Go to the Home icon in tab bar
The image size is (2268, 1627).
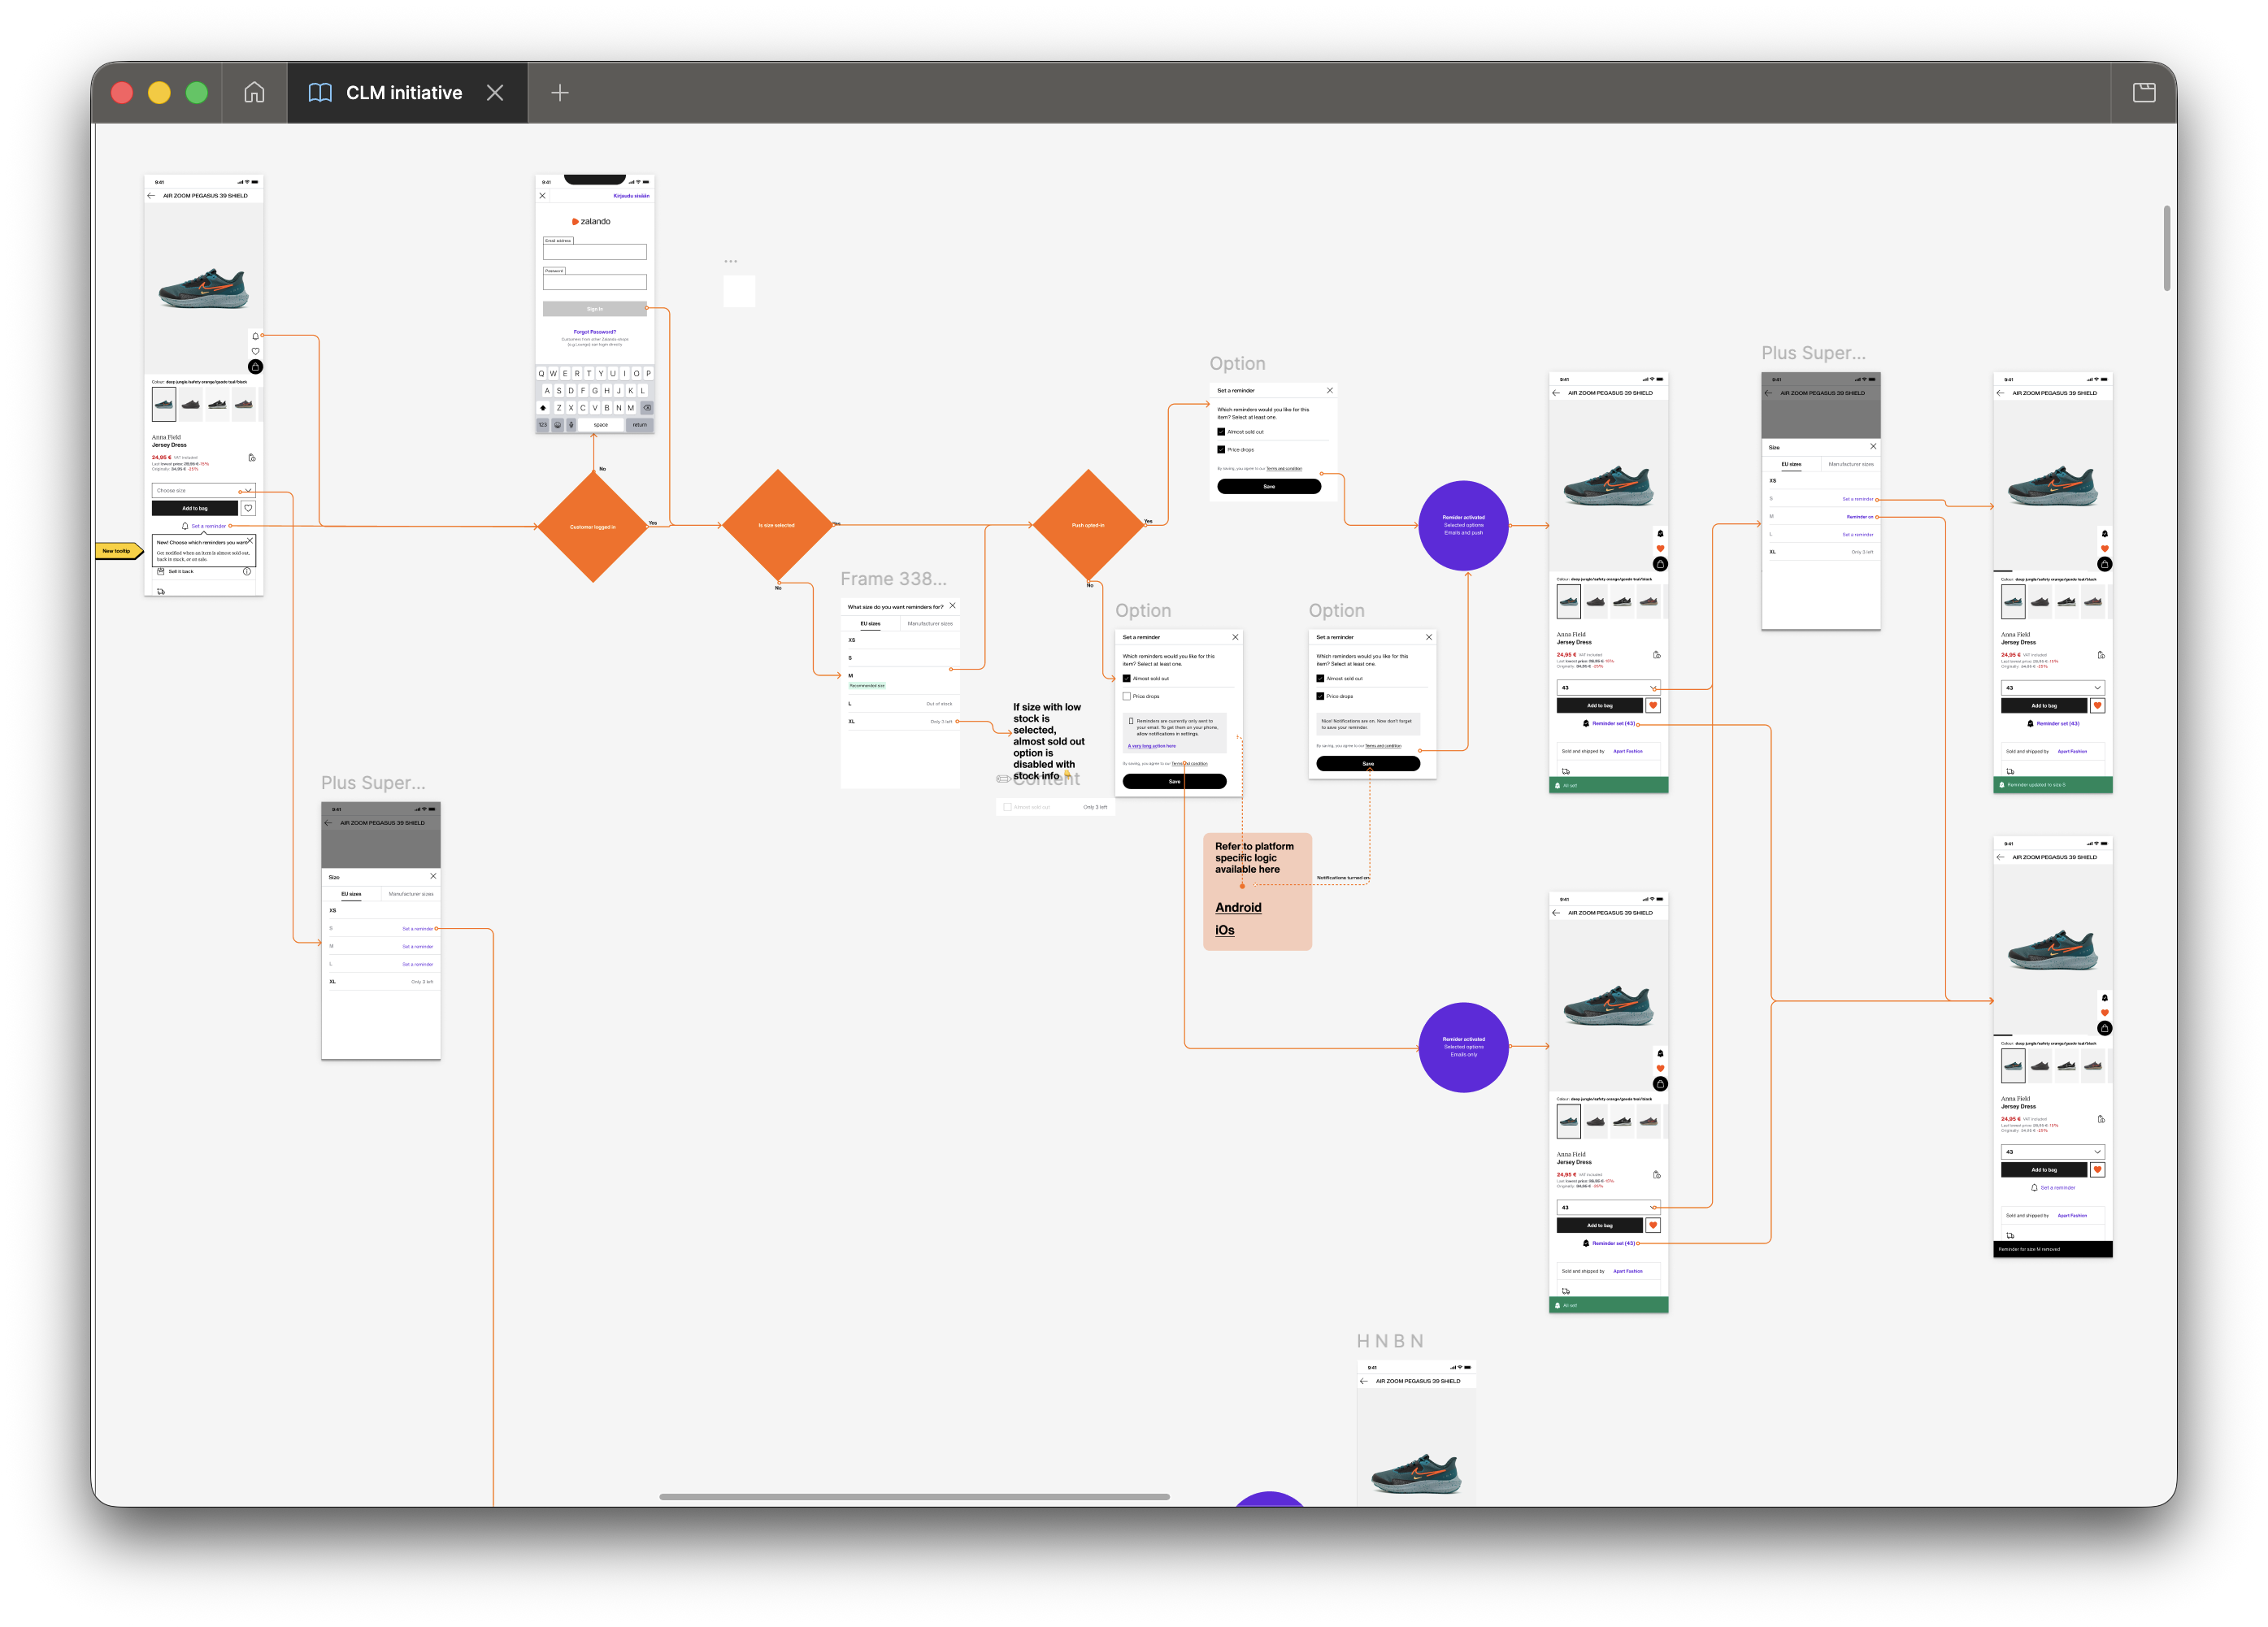click(254, 92)
